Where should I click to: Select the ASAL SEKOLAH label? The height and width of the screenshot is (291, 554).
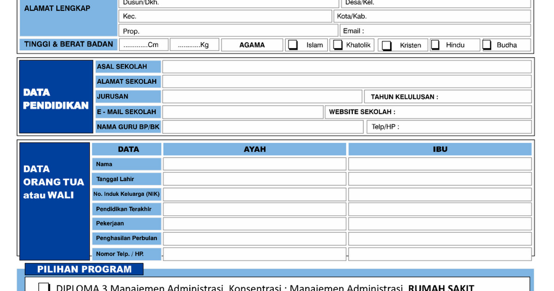tap(122, 67)
